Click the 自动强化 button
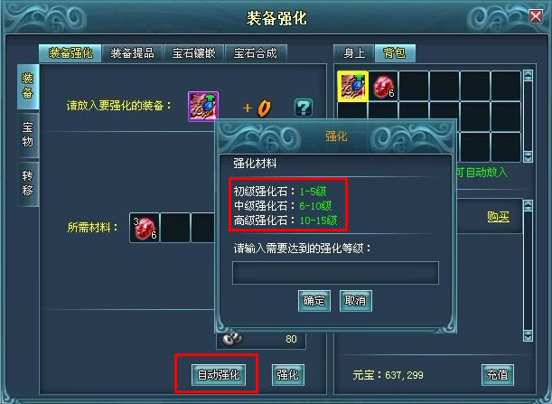This screenshot has height=404, width=552. [219, 374]
